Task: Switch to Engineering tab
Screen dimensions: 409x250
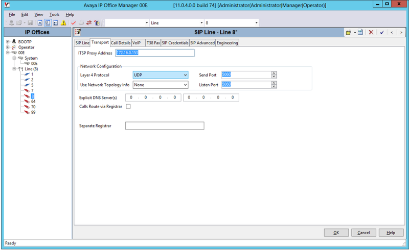Action: coord(227,43)
